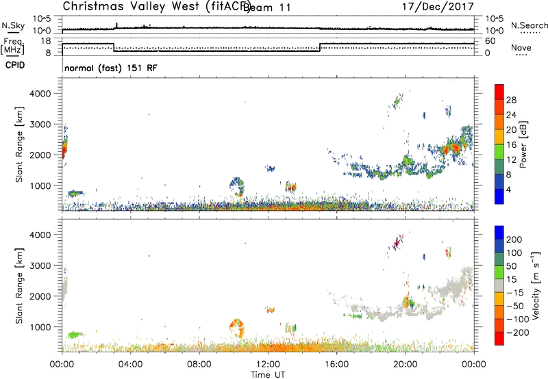
Task: Pick the red bottom segment of the Velocity colorbar
Action: pos(499,339)
